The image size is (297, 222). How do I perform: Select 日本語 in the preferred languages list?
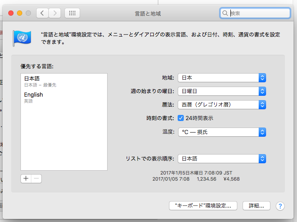click(64, 81)
